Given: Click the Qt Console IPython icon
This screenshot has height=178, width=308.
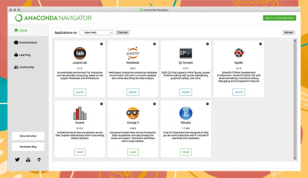Looking at the screenshot, I should (x=186, y=53).
